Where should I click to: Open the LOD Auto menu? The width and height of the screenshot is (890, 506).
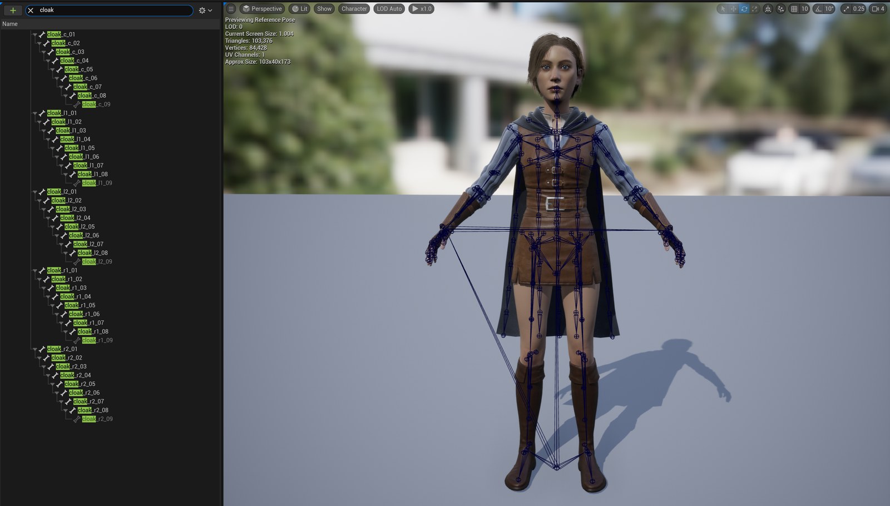tap(389, 9)
